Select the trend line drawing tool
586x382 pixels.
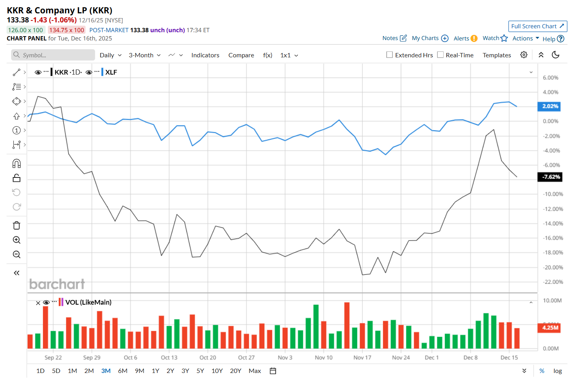coord(16,72)
